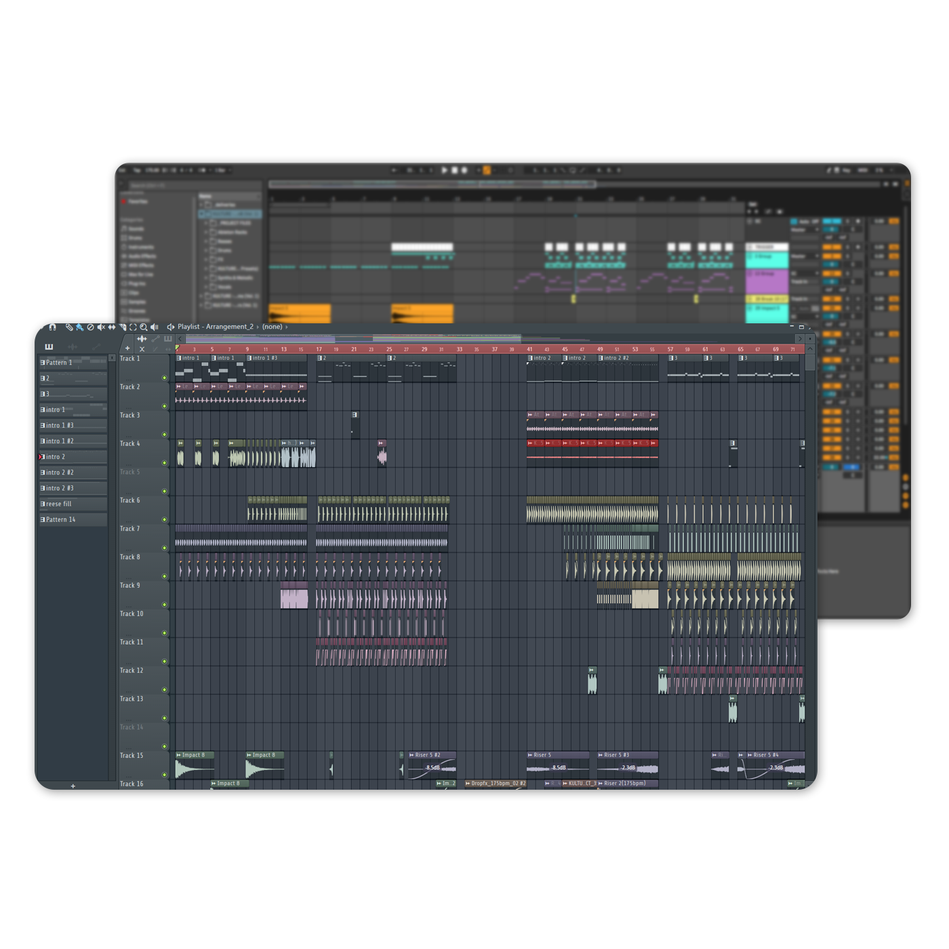Click the Playback speaker tool icon
Screen dimensions: 949x949
pyautogui.click(x=155, y=327)
